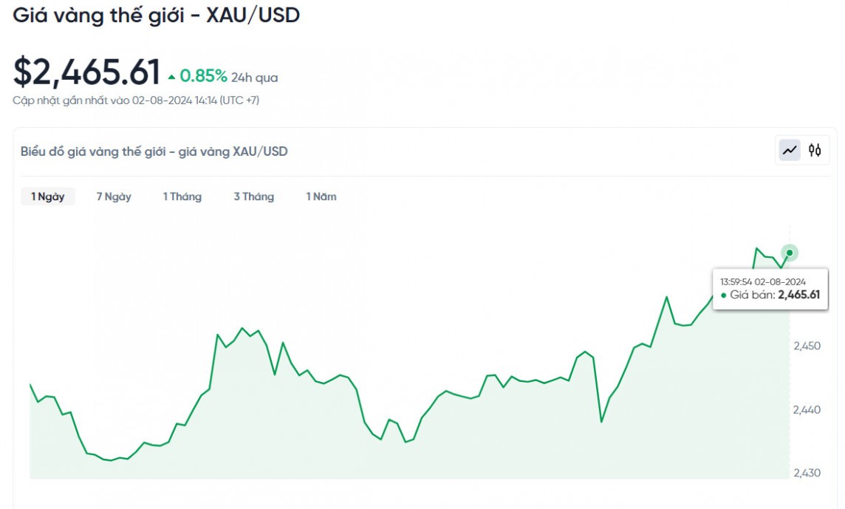Click the green dot beside Giá bán
The image size is (845, 509).
point(723,296)
